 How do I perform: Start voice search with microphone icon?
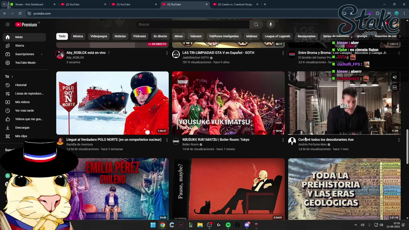271,25
